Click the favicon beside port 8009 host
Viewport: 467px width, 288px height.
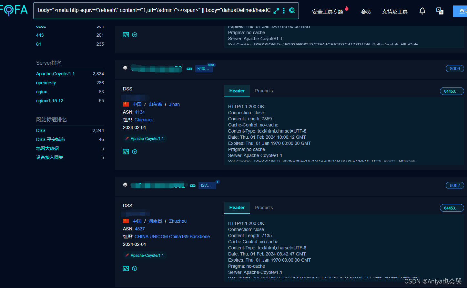pyautogui.click(x=125, y=68)
